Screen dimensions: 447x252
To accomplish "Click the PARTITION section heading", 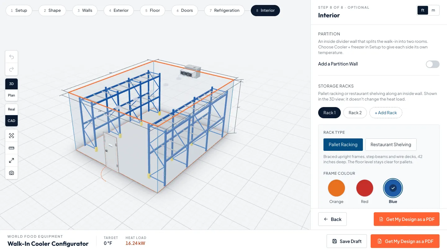I will 329,34.
